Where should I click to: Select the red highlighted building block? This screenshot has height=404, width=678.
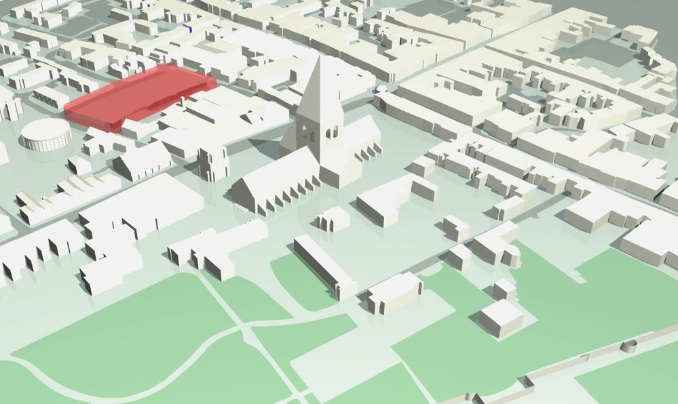coord(139,98)
